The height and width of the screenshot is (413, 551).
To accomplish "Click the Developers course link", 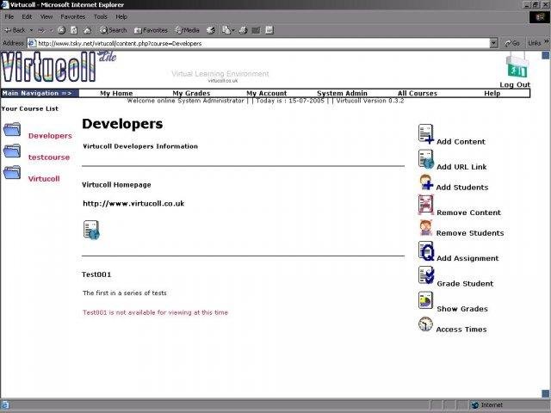I will [x=50, y=136].
